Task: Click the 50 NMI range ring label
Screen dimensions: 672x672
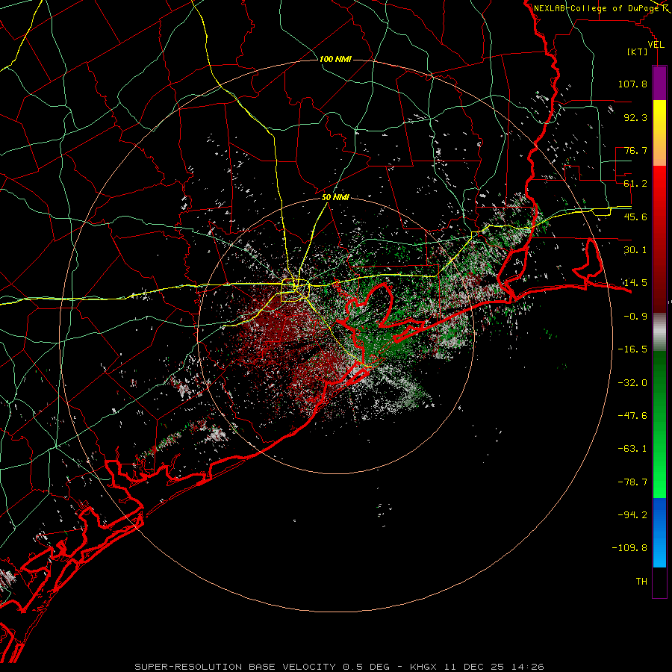Action: click(x=335, y=197)
